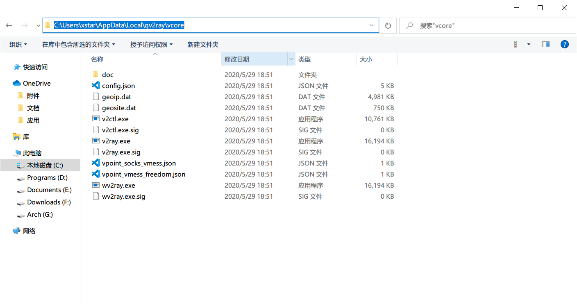Screen dimensions: 577x304
Task: Select the 本地磁盘 (C:) drive
Action: 40,165
